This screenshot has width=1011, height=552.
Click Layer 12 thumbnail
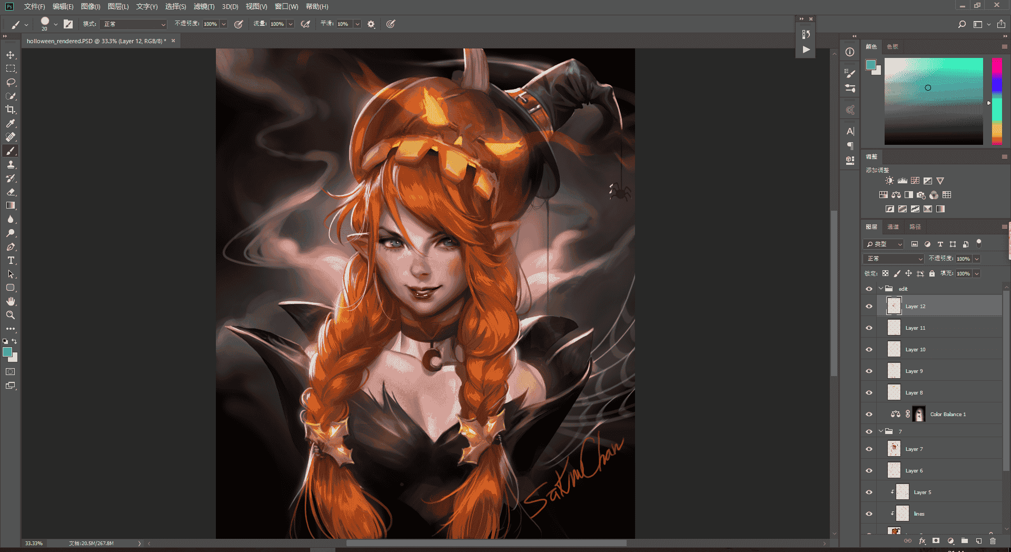pyautogui.click(x=894, y=306)
